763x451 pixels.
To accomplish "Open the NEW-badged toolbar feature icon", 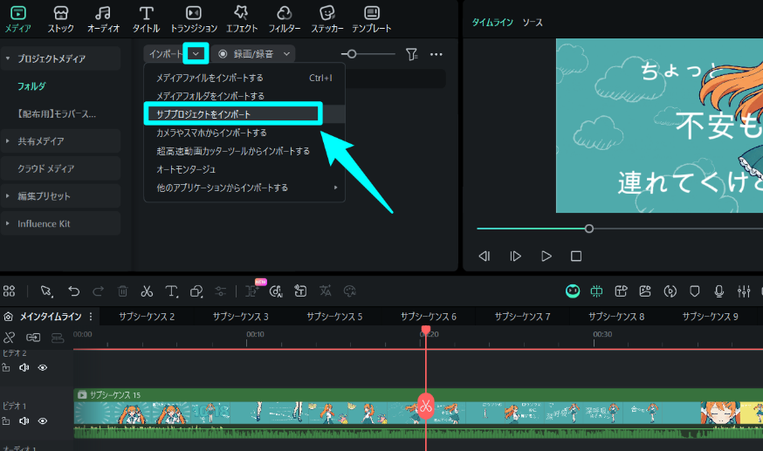I will pyautogui.click(x=252, y=290).
